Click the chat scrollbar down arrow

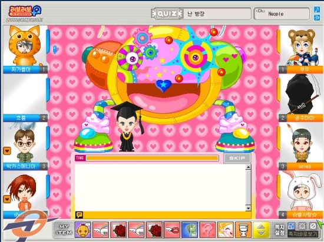click(x=248, y=208)
